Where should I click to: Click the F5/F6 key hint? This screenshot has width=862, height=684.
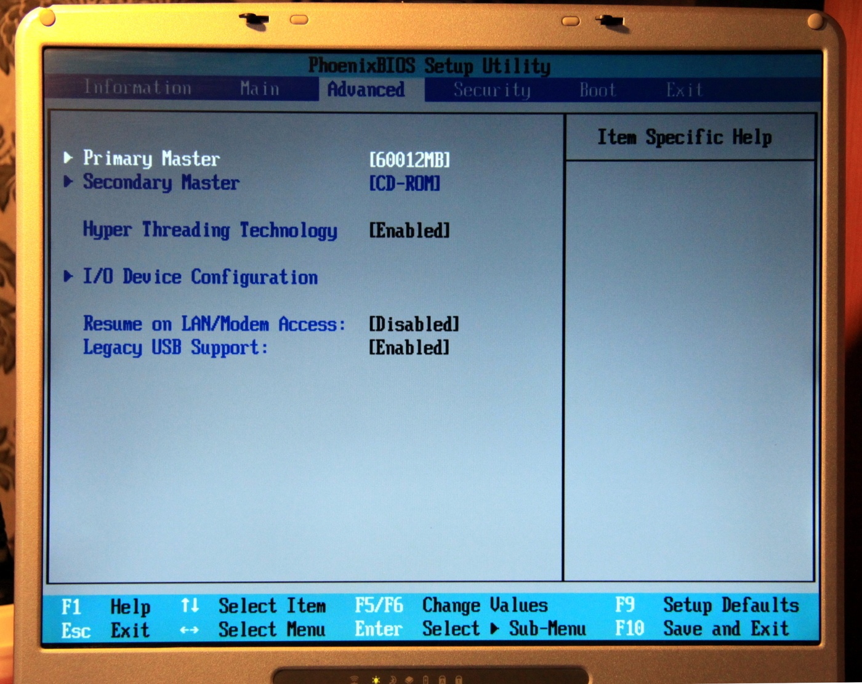(x=379, y=606)
